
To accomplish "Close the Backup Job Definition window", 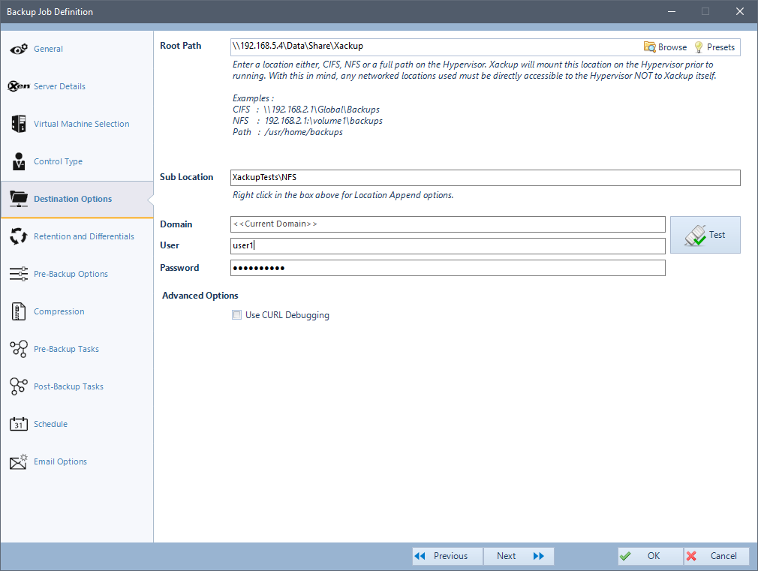I will pyautogui.click(x=740, y=11).
